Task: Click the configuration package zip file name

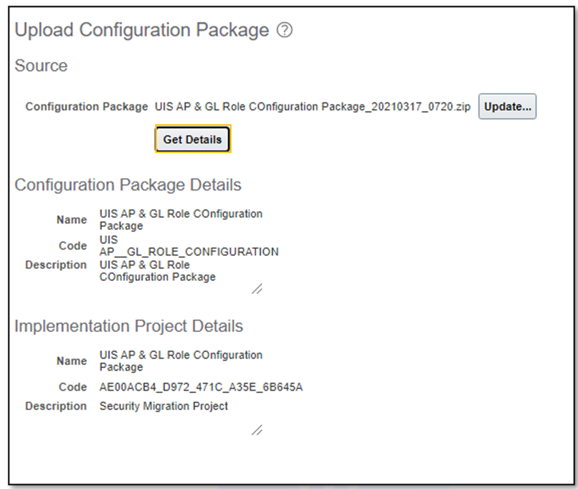Action: click(x=312, y=107)
